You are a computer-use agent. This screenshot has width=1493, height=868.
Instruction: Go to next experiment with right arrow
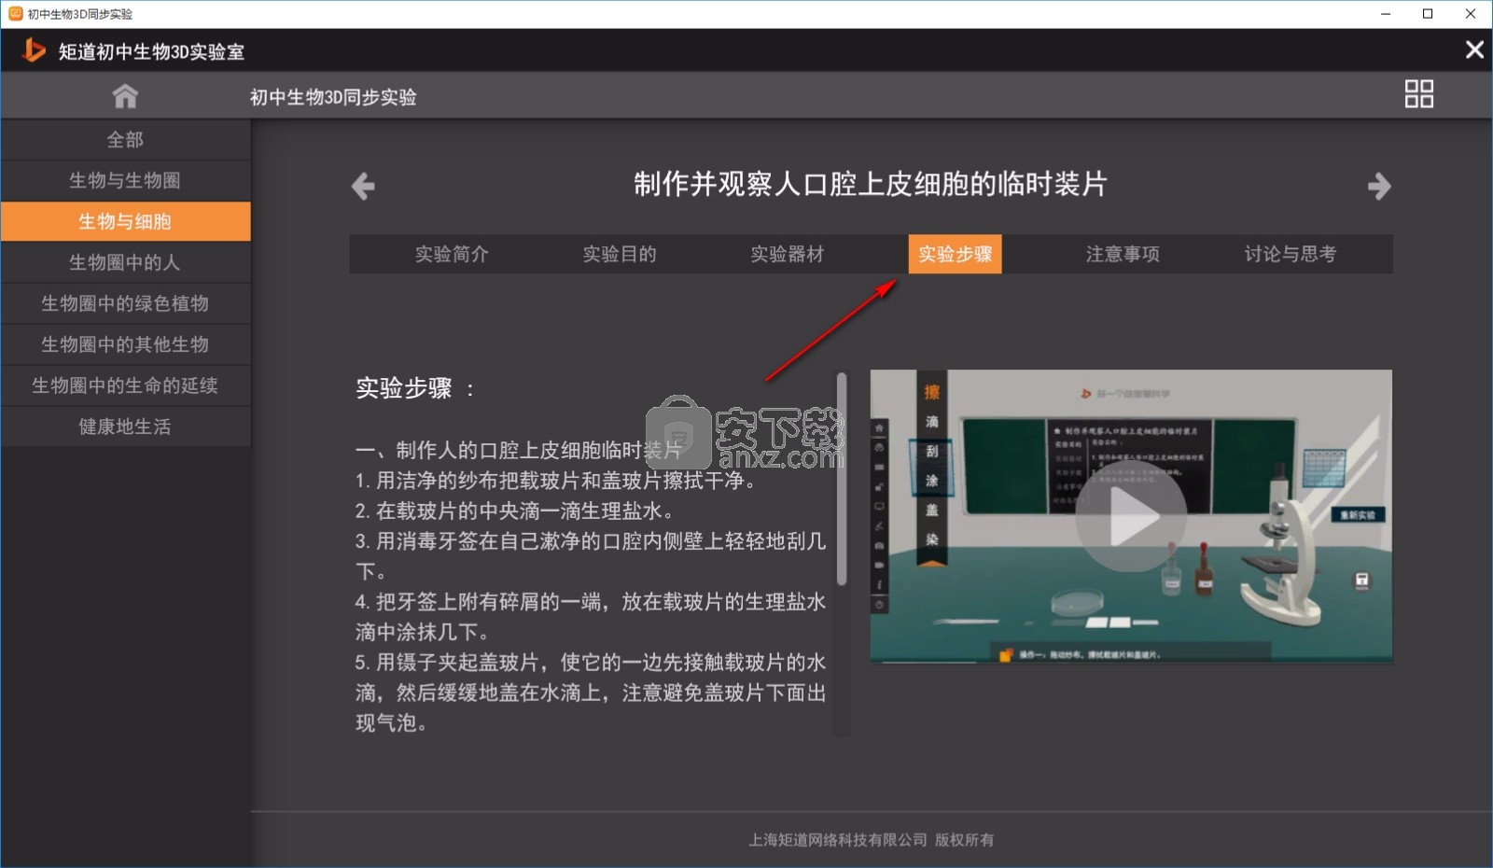[x=1379, y=186]
